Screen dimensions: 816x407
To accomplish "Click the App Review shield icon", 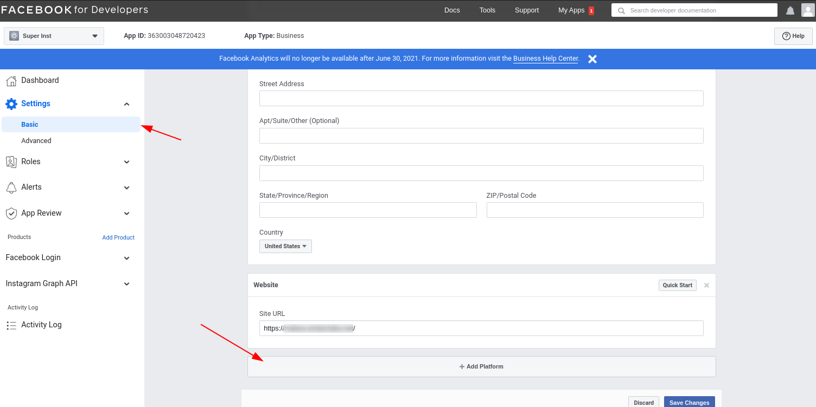I will pos(11,213).
